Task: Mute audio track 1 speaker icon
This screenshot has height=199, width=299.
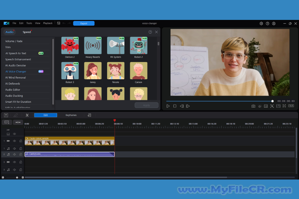Action: click(15, 148)
